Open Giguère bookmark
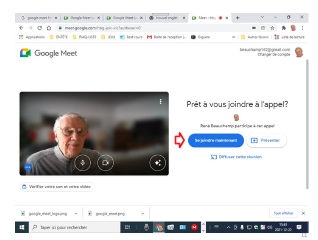The width and height of the screenshot is (318, 240). coord(201,37)
